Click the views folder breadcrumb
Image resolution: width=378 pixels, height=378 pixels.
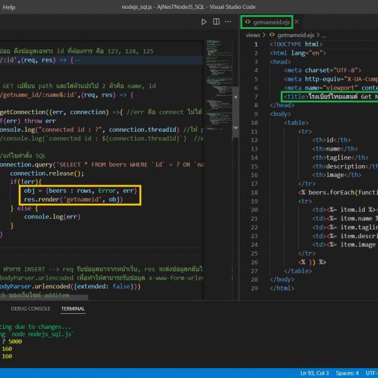coord(253,35)
